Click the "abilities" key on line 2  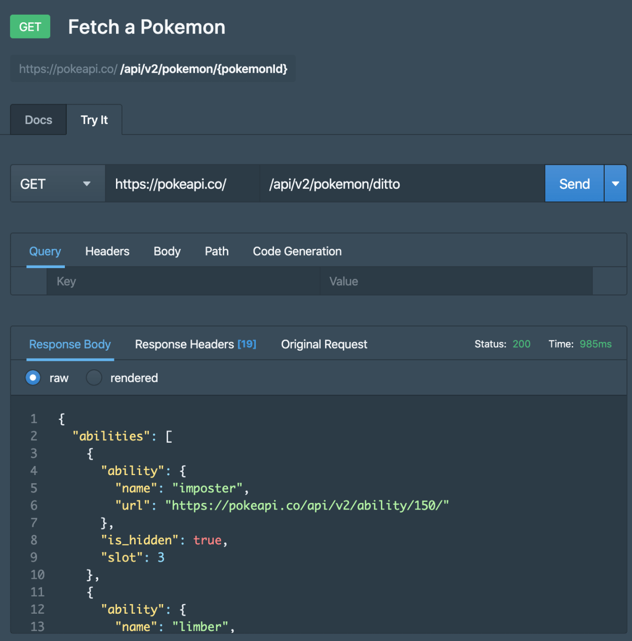111,436
